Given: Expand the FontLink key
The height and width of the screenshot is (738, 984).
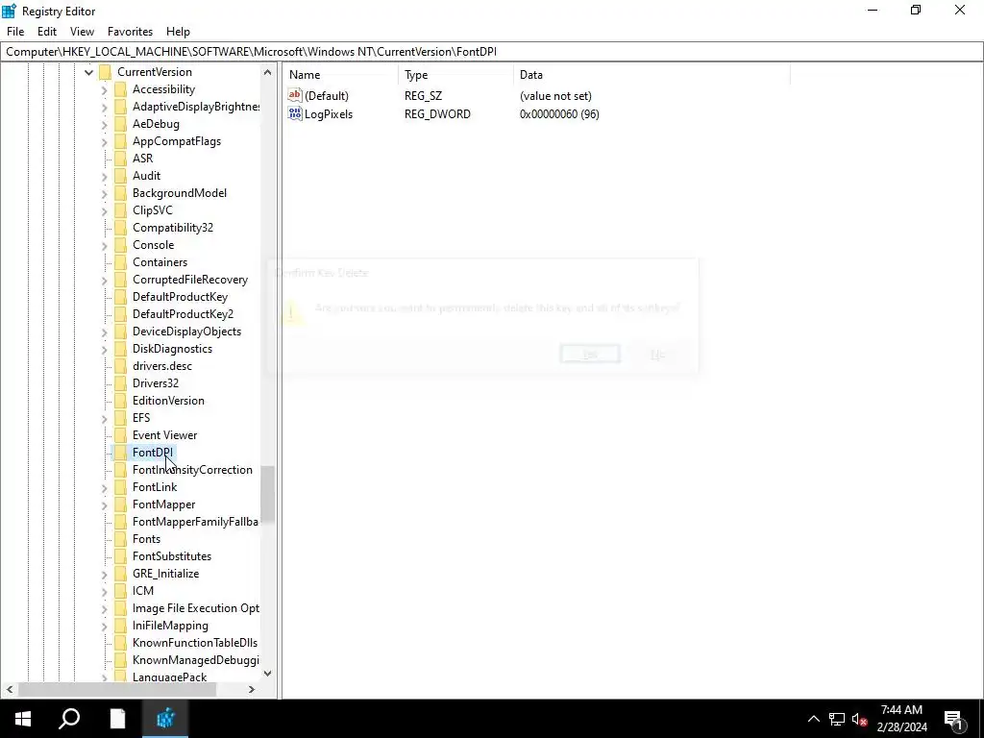Looking at the screenshot, I should 104,487.
